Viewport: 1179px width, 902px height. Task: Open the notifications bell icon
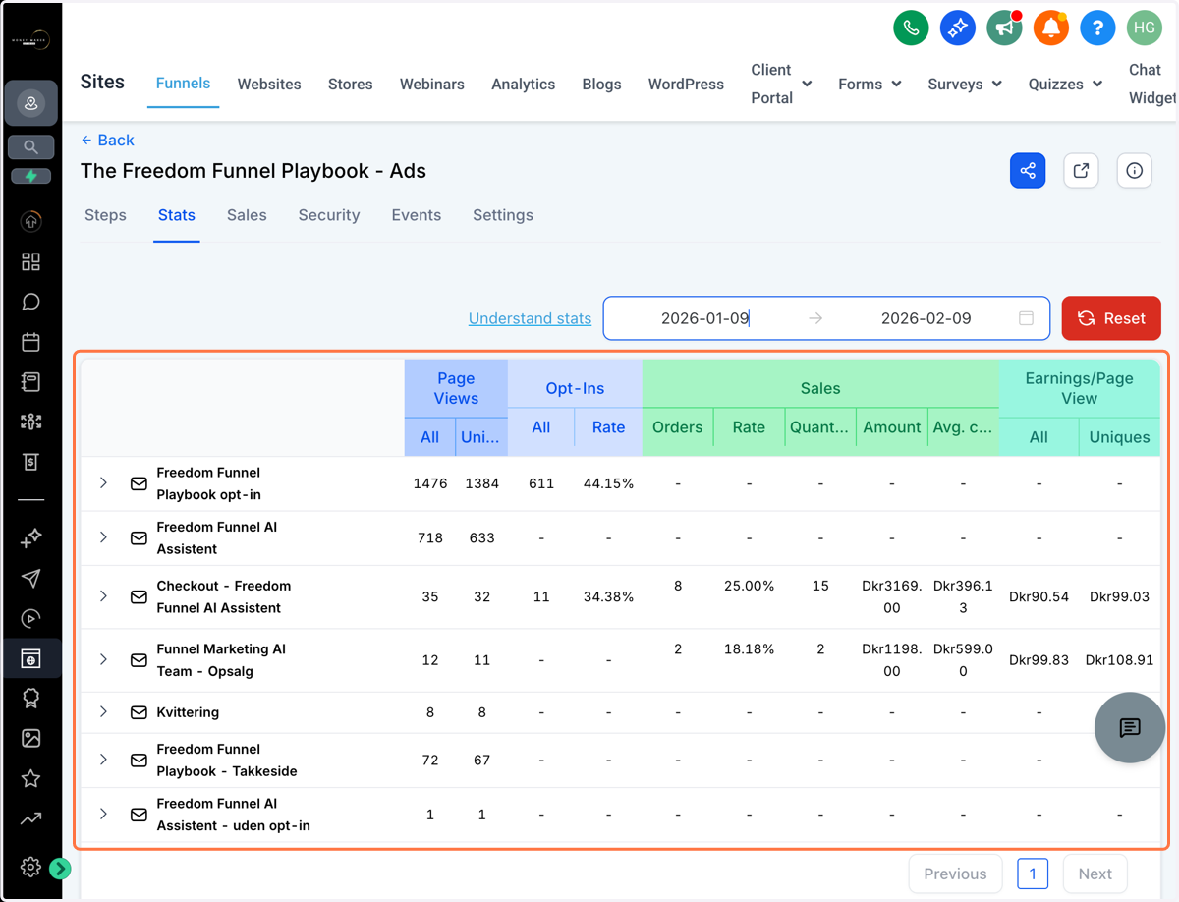coord(1051,28)
